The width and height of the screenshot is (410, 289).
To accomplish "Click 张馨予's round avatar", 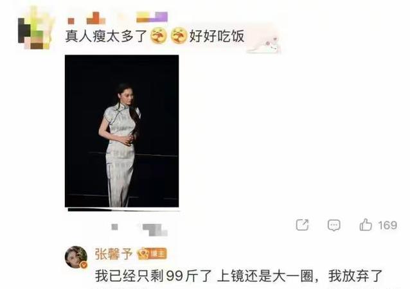I will [76, 258].
